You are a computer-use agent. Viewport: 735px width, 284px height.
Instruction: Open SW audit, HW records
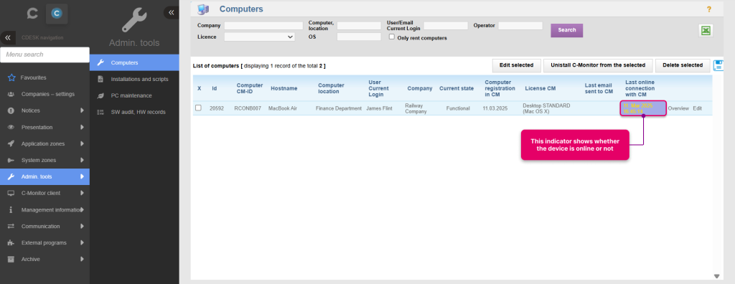click(x=138, y=112)
